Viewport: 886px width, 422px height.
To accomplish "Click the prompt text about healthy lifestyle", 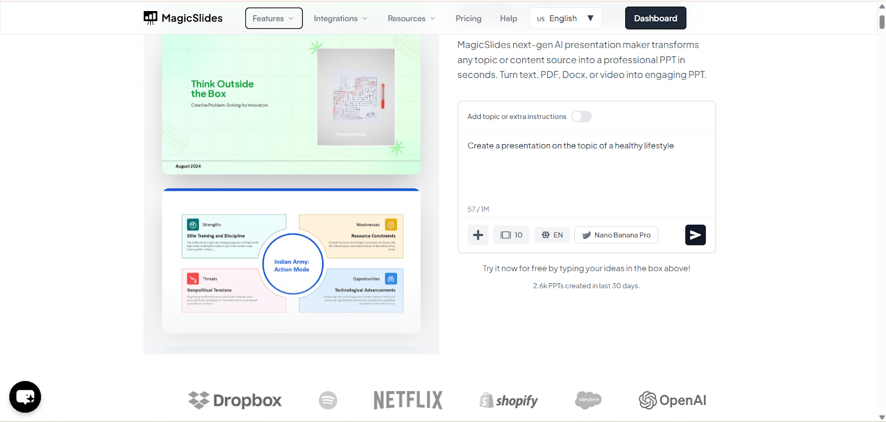I will pyautogui.click(x=570, y=145).
